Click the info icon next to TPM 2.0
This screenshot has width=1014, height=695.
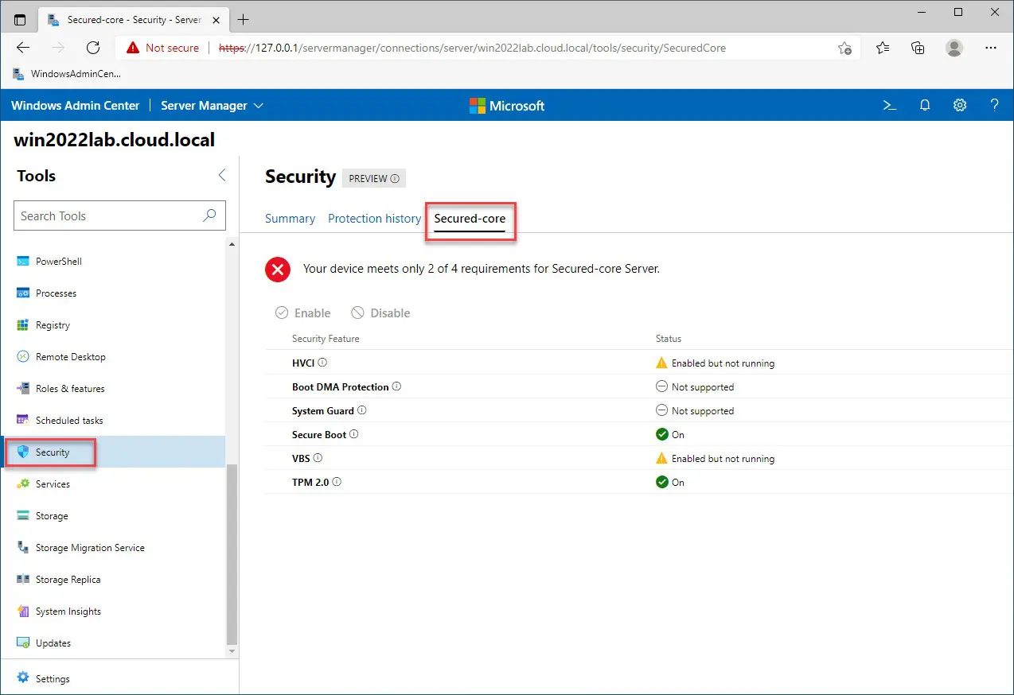point(337,482)
